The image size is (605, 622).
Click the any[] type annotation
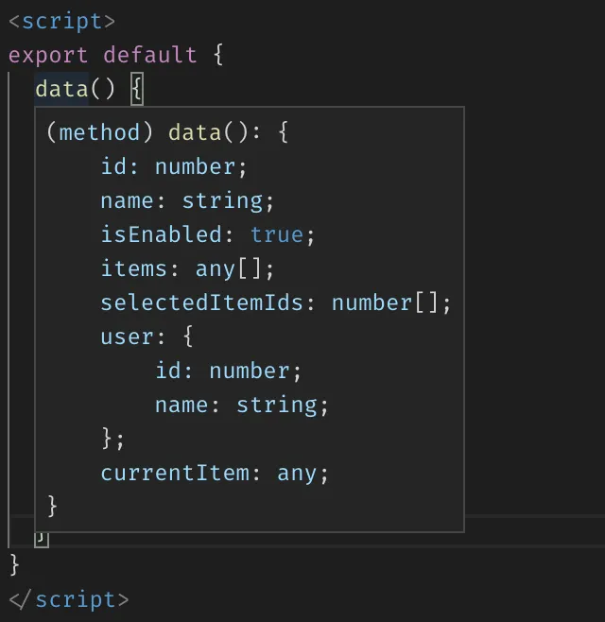click(235, 268)
